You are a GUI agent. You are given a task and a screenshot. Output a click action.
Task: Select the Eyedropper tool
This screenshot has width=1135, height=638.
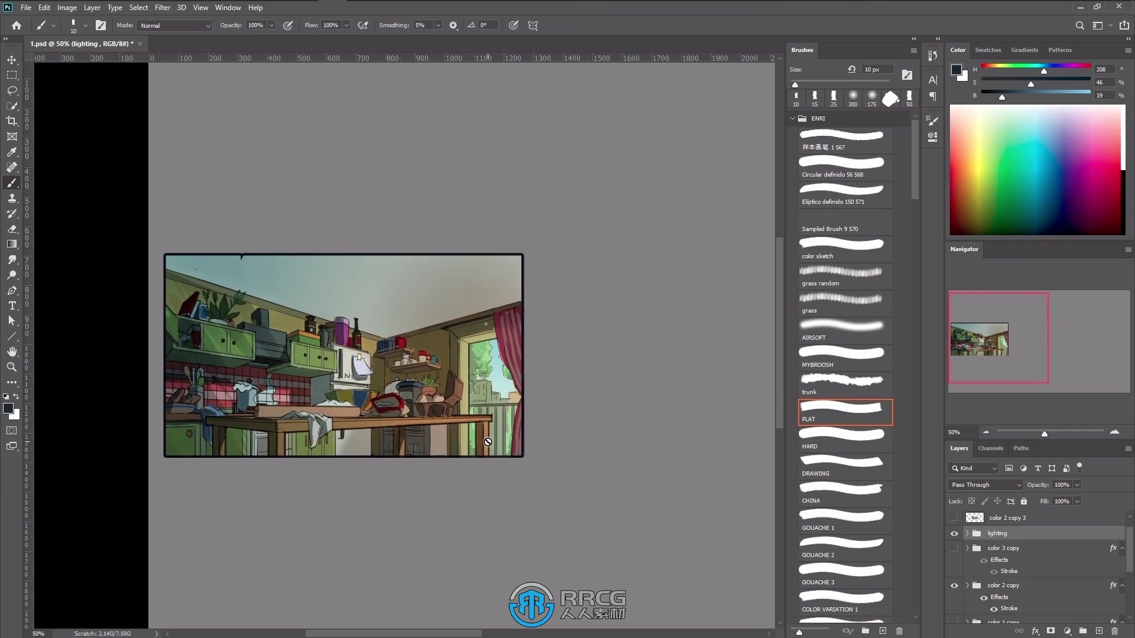[x=12, y=152]
